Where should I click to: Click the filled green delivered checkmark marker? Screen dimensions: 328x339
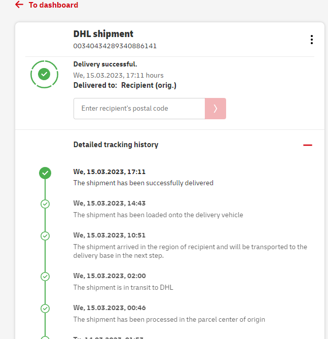[45, 173]
